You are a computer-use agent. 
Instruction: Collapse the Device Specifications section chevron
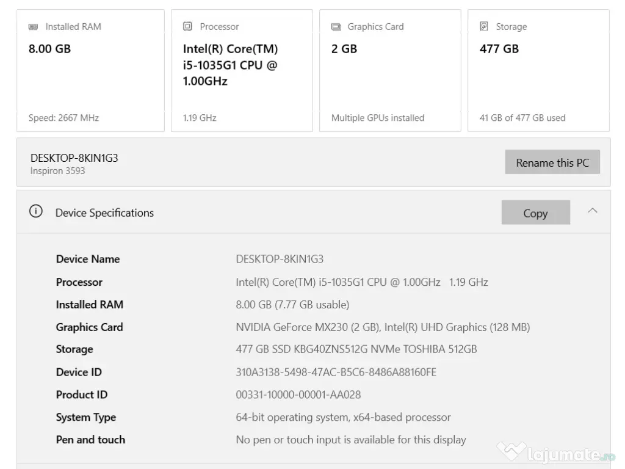592,211
